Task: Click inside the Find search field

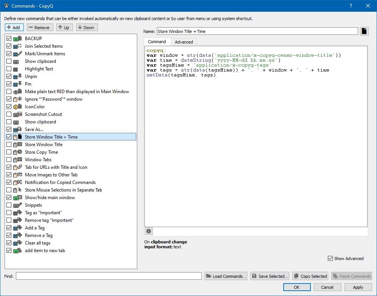Action: (x=109, y=276)
